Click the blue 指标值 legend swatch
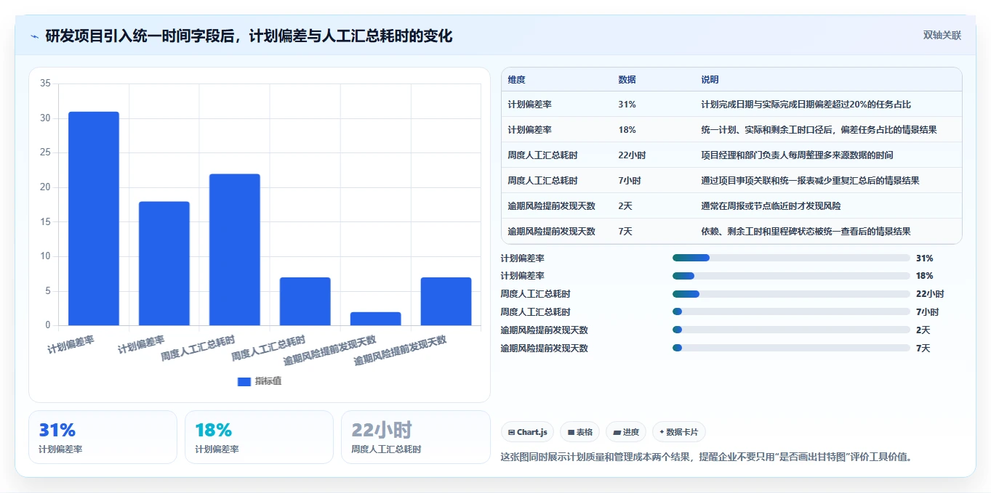Image resolution: width=991 pixels, height=493 pixels. [x=244, y=381]
